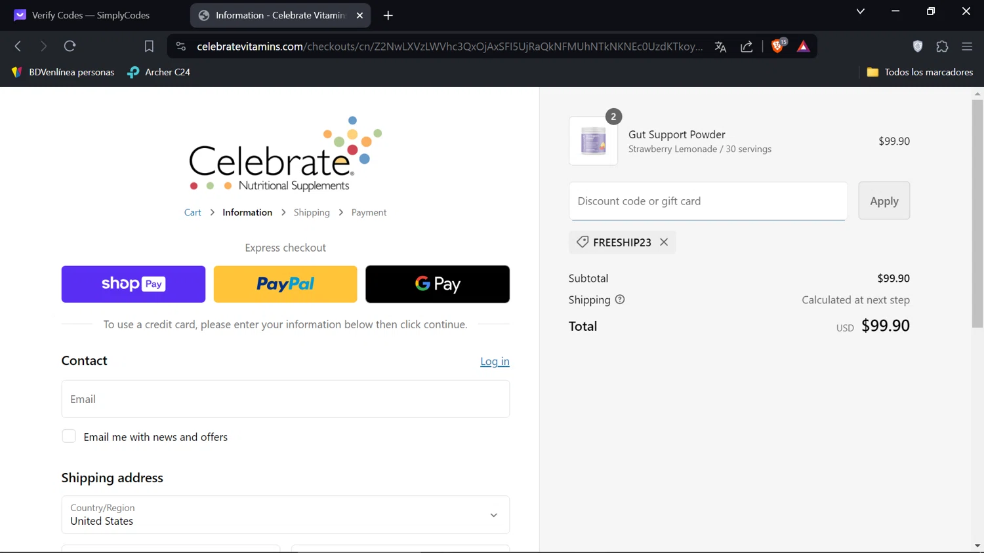Click the Apply discount button
Screen dimensions: 984x553
884,200
